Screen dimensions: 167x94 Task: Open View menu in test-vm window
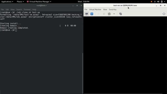click(x=105, y=9)
